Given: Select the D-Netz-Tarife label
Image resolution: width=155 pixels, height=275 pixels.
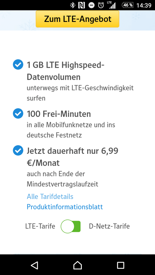Looking at the screenshot, I should [109, 226].
